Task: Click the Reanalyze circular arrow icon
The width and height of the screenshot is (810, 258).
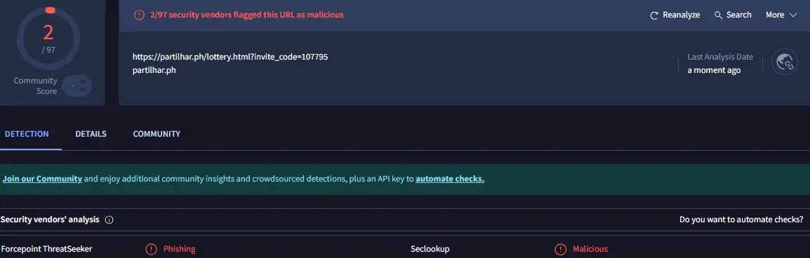Action: click(x=654, y=15)
